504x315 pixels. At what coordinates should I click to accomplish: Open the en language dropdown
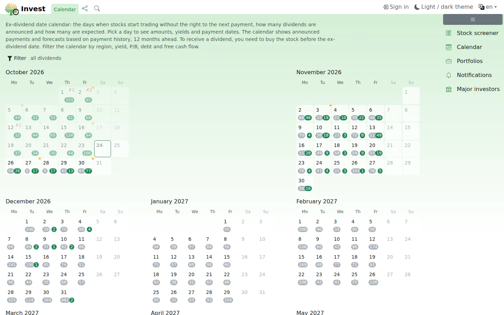(488, 7)
